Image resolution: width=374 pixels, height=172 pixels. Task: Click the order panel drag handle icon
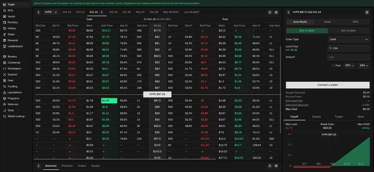tap(288, 12)
